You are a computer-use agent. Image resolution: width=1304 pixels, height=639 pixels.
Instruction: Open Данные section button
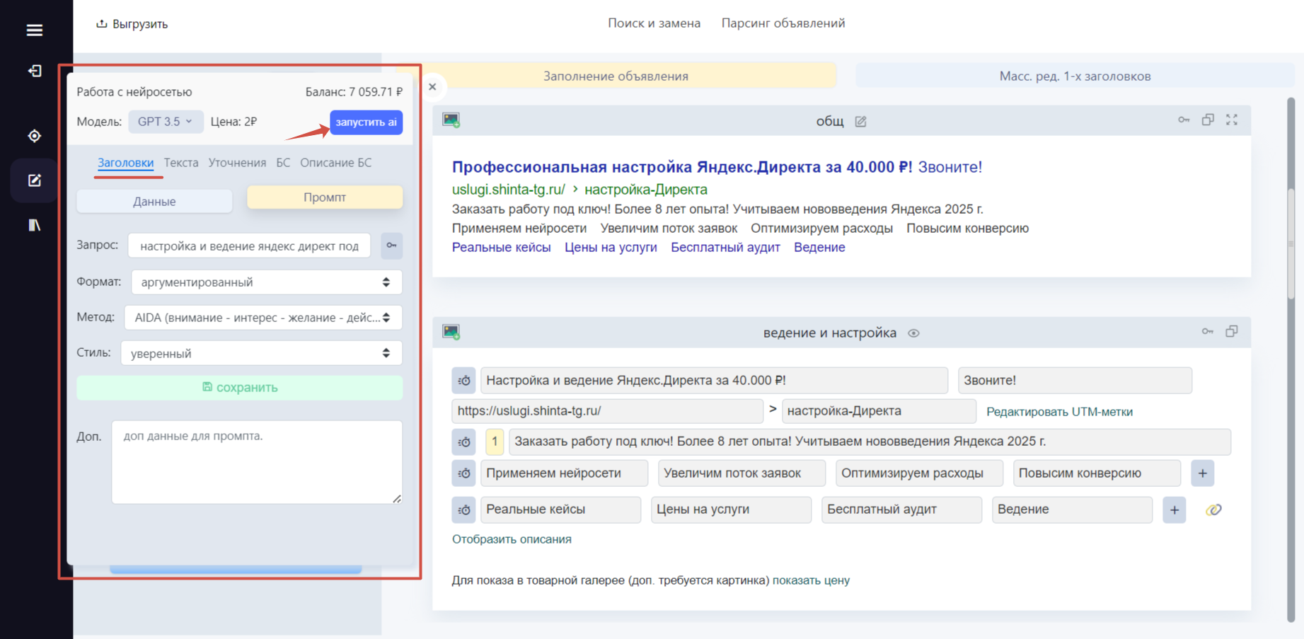click(x=154, y=202)
